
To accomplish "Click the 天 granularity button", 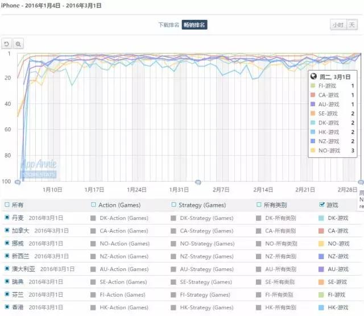I will point(352,25).
